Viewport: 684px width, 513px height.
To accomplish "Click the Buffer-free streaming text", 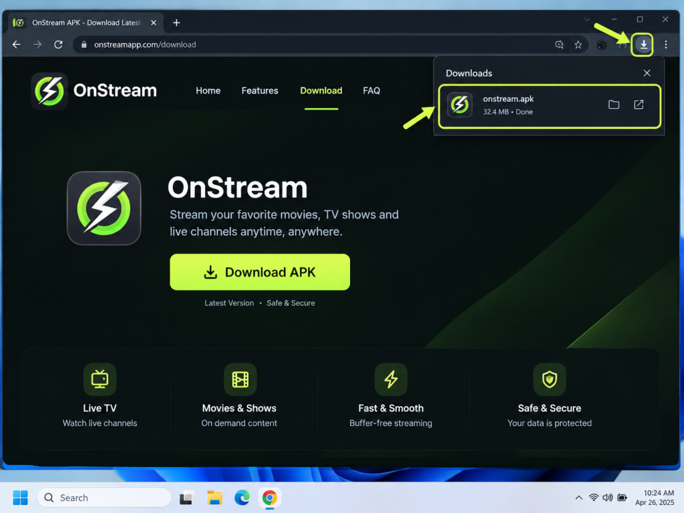I will point(391,423).
